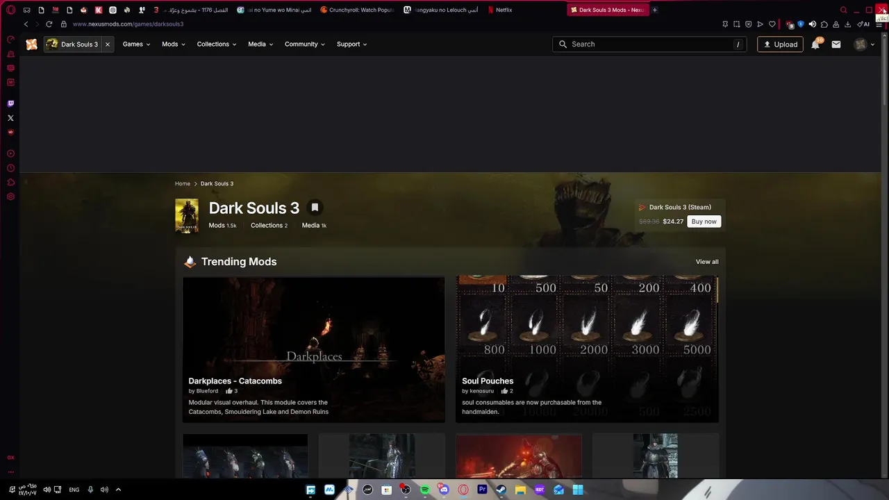Select the Dark Souls 3 Mods tab
889x500 pixels.
tap(608, 10)
